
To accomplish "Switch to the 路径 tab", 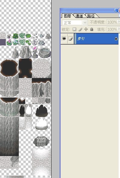I will point(91,16).
